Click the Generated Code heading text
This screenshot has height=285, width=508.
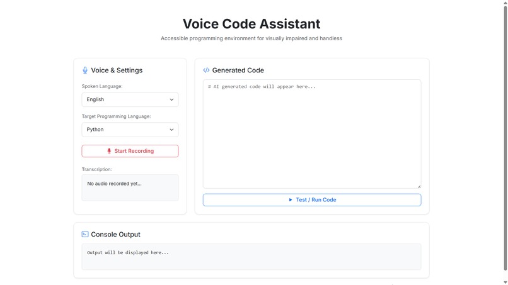click(238, 70)
